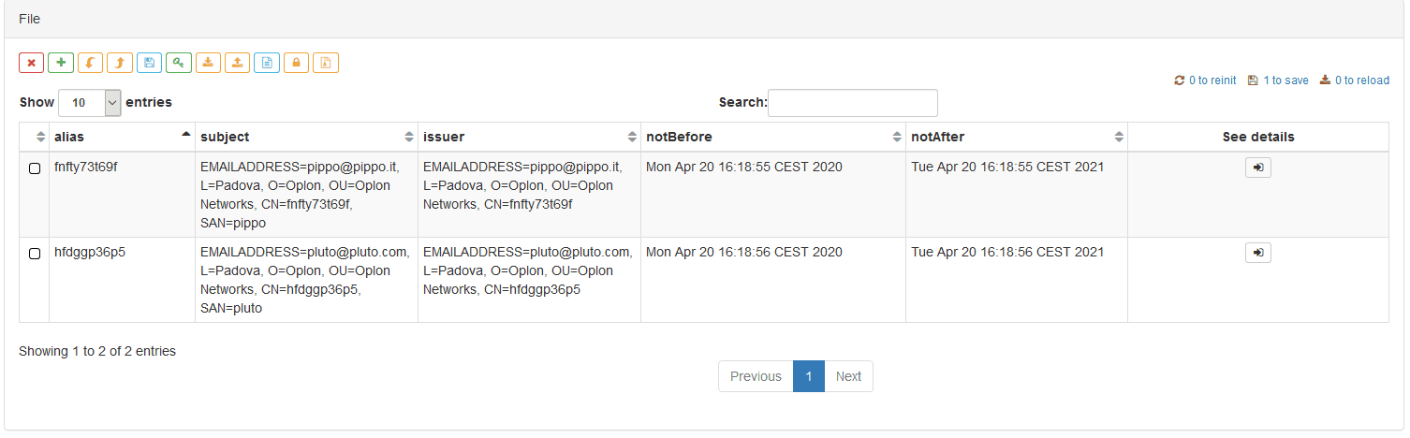The width and height of the screenshot is (1410, 438).
Task: Click the Next pagination button
Action: tap(848, 376)
